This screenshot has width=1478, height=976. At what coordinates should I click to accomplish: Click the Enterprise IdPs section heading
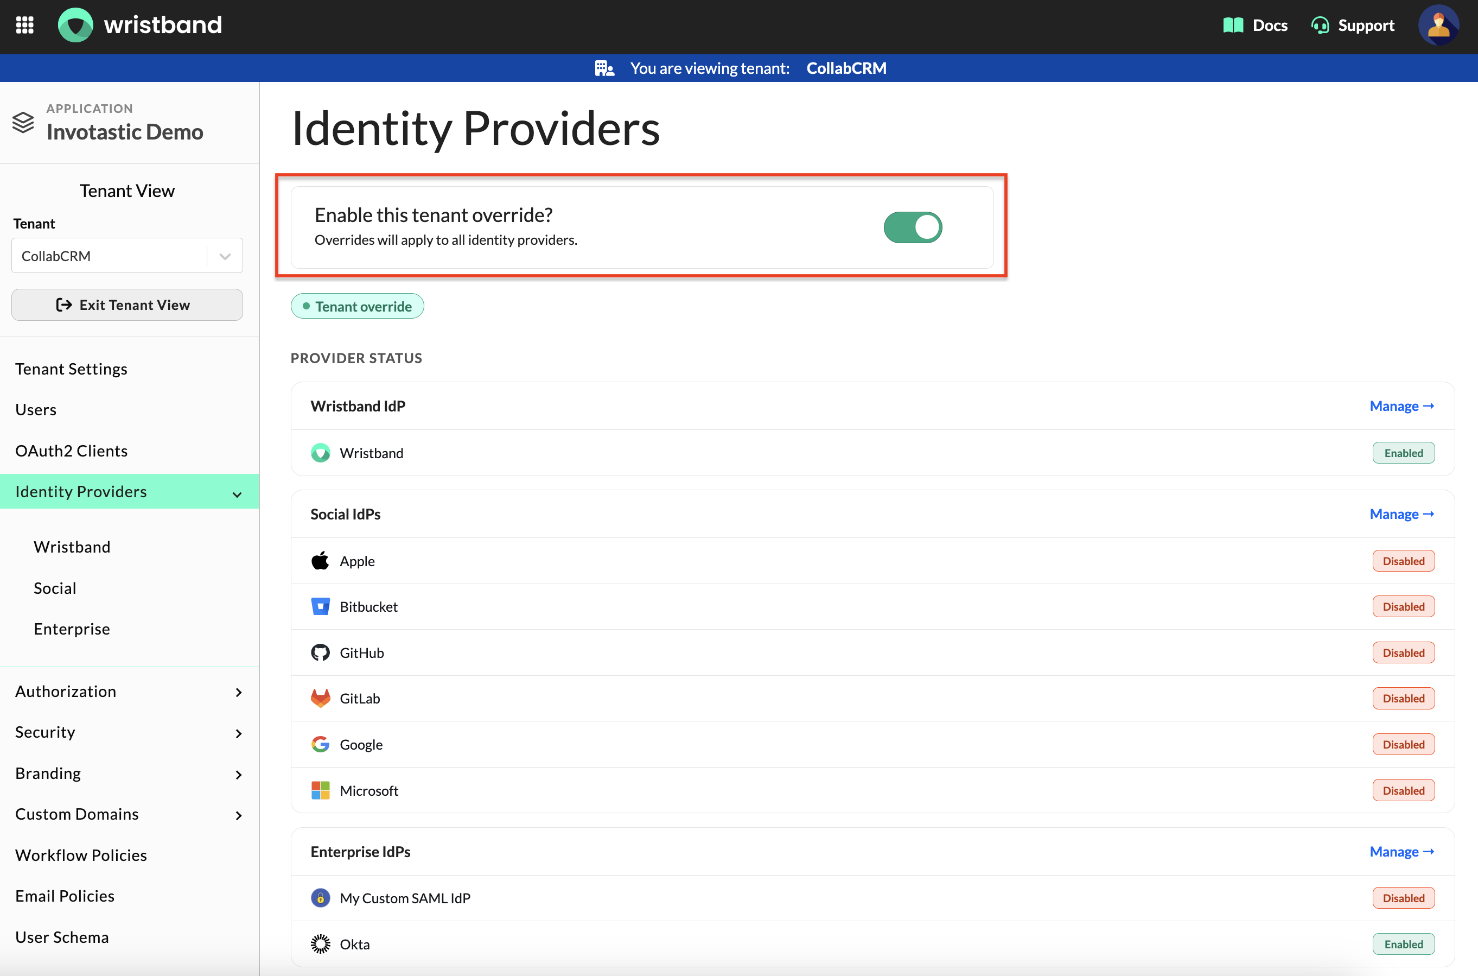click(360, 852)
